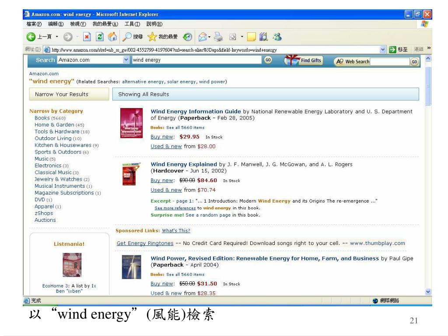This screenshot has height=336, width=448.
Task: Stop page loading with red X icon
Action: pyautogui.click(x=87, y=37)
